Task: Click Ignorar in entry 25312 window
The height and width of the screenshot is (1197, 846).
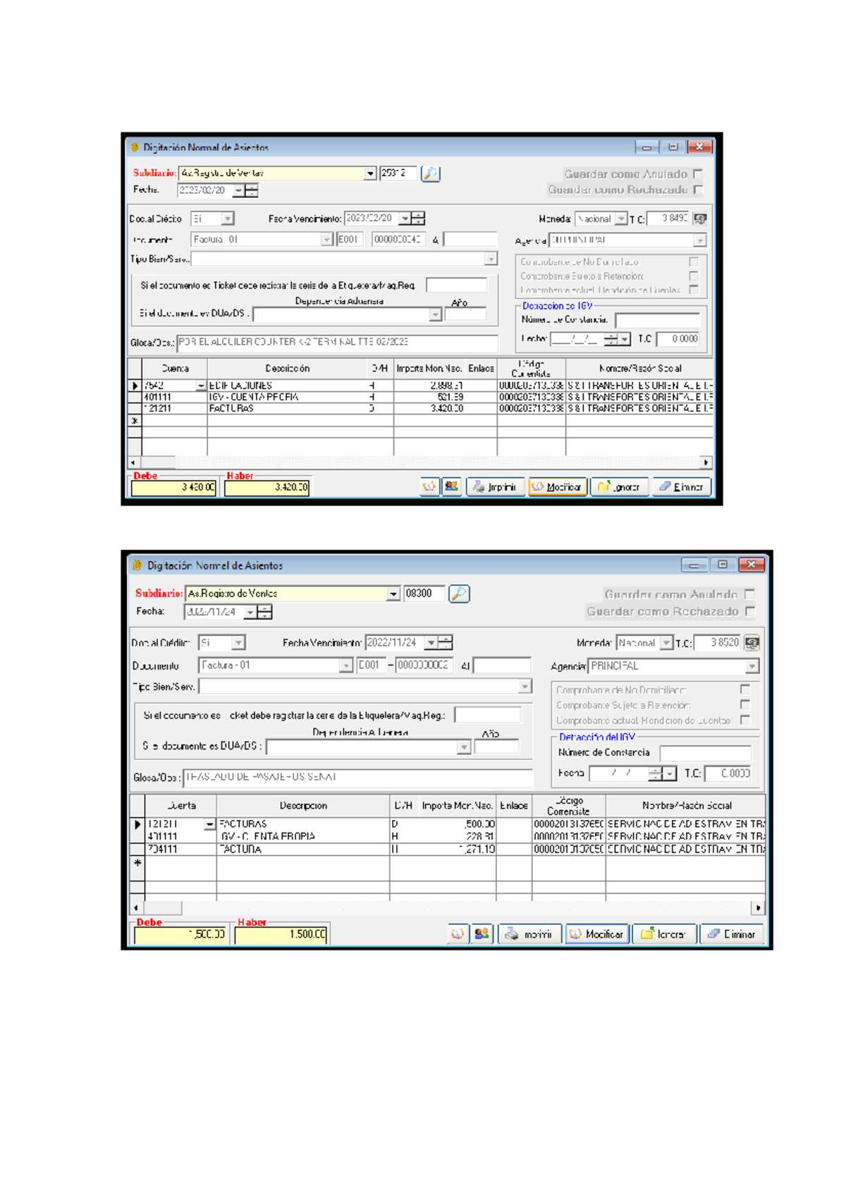Action: [x=620, y=486]
